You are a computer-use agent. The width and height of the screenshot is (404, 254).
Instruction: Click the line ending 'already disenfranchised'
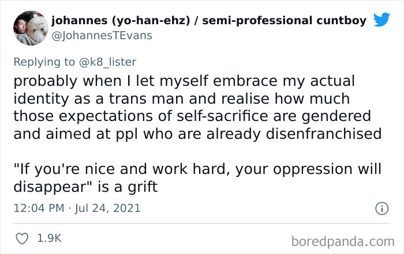(197, 134)
